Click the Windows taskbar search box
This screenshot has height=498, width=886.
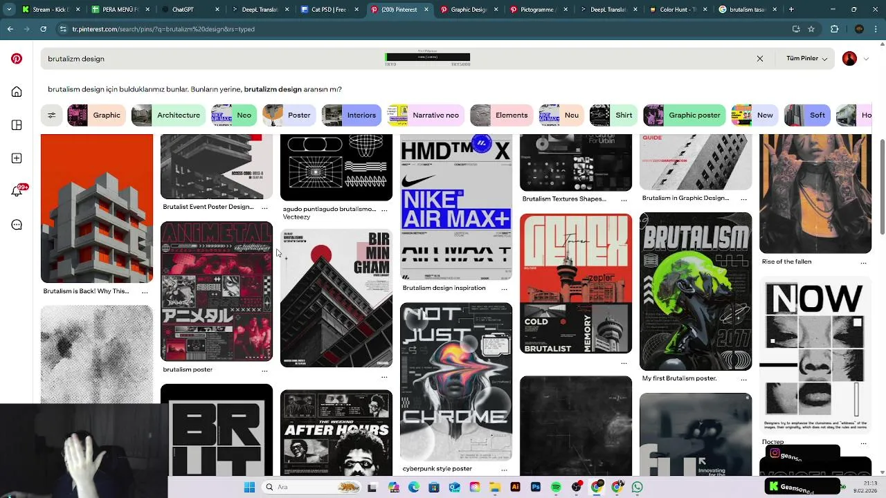point(311,487)
